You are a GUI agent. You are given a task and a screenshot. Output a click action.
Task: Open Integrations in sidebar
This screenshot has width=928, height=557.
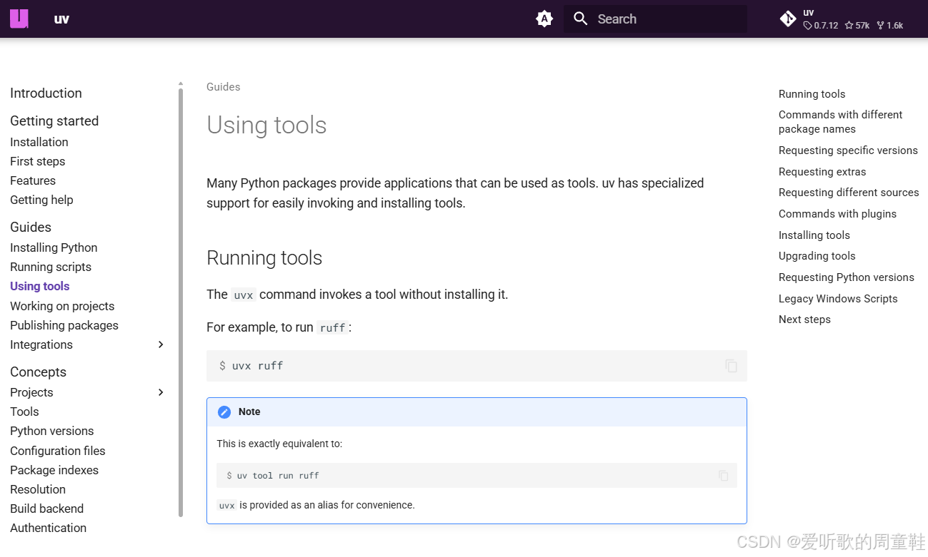point(41,345)
